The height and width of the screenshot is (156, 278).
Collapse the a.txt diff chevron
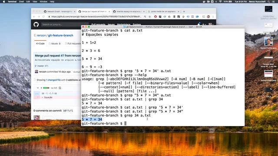38,88
